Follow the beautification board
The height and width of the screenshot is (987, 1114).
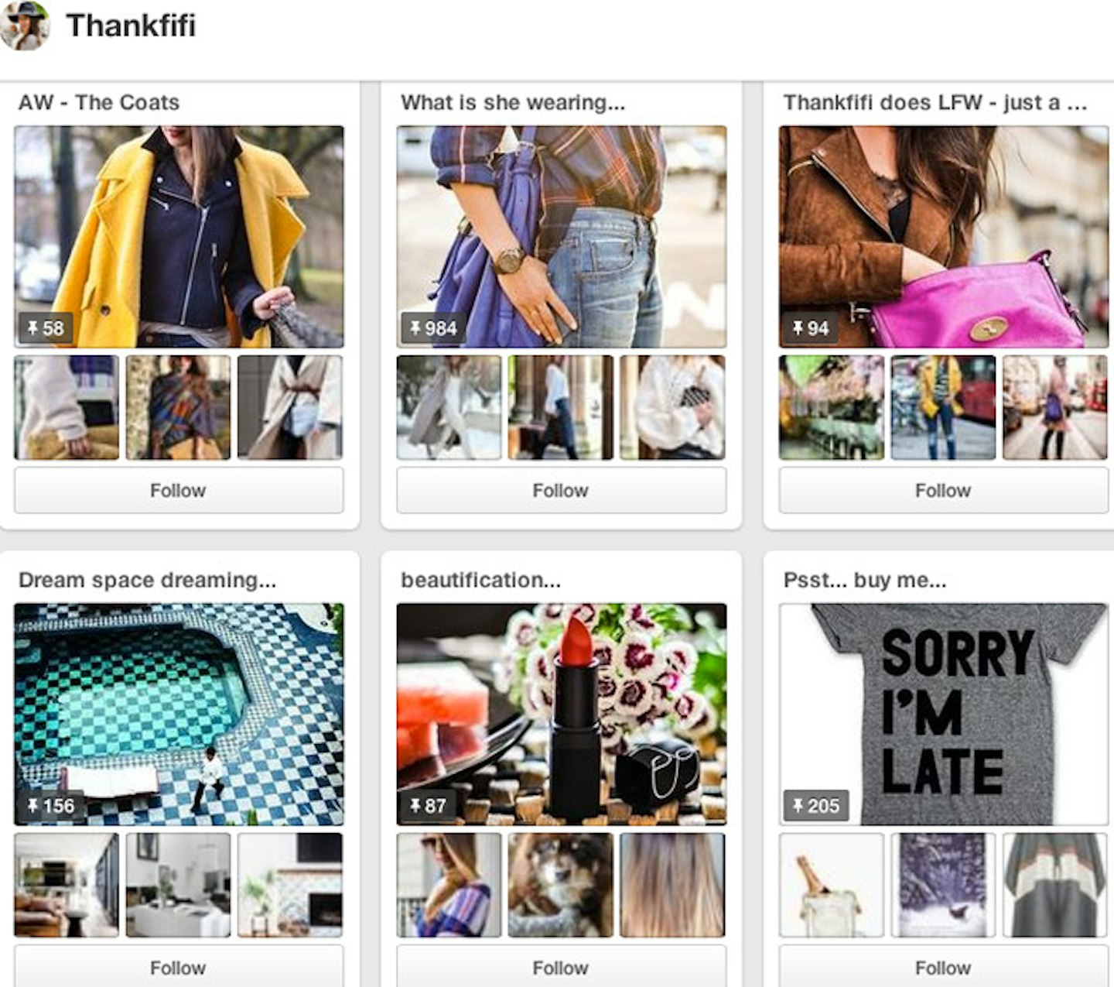point(562,967)
